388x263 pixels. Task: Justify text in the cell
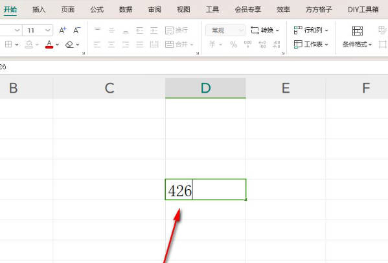click(140, 45)
